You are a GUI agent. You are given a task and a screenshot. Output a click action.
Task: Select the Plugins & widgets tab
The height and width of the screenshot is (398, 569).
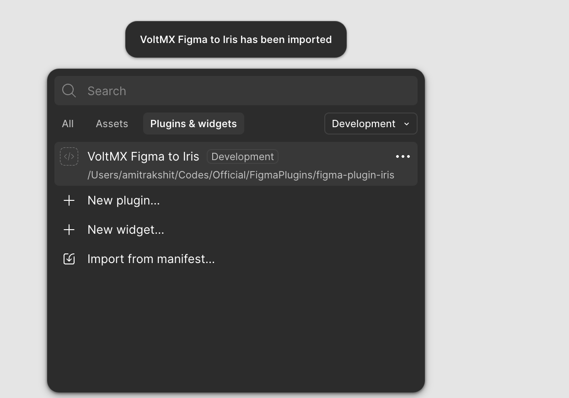193,124
